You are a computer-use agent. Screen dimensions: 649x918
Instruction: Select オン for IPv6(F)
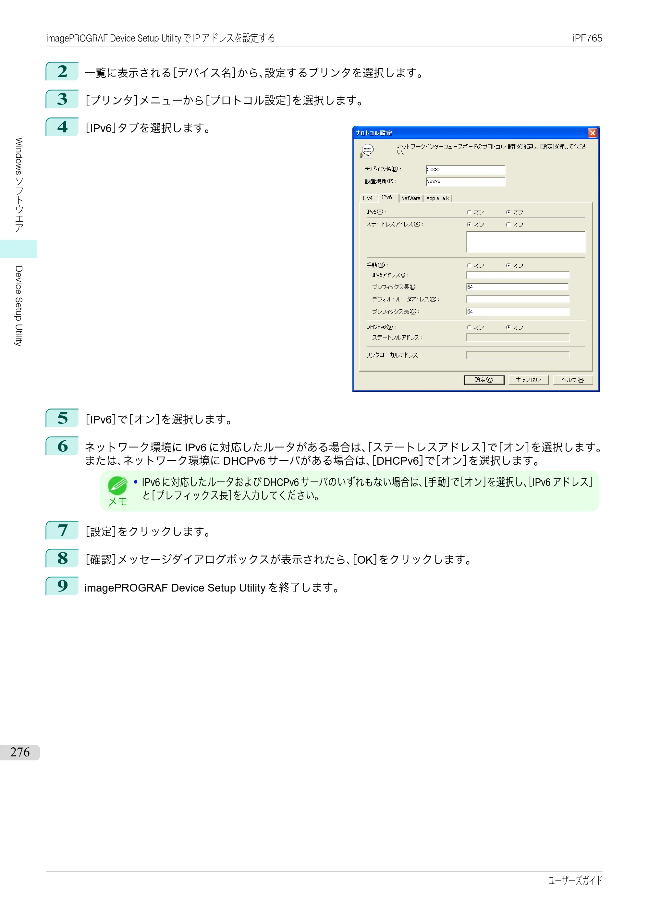pos(469,212)
